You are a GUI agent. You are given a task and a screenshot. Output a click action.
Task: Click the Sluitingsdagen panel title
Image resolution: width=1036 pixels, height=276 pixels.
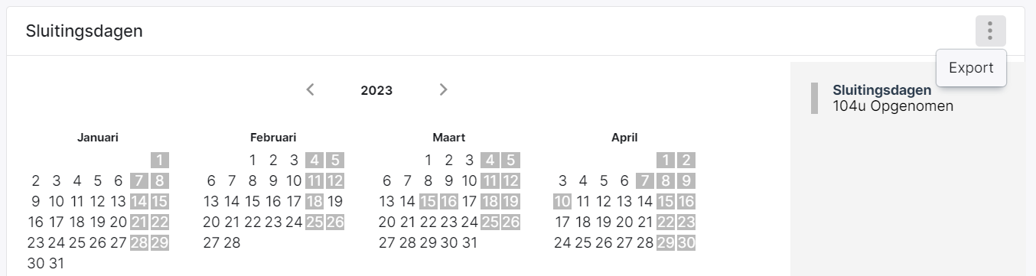tap(84, 31)
